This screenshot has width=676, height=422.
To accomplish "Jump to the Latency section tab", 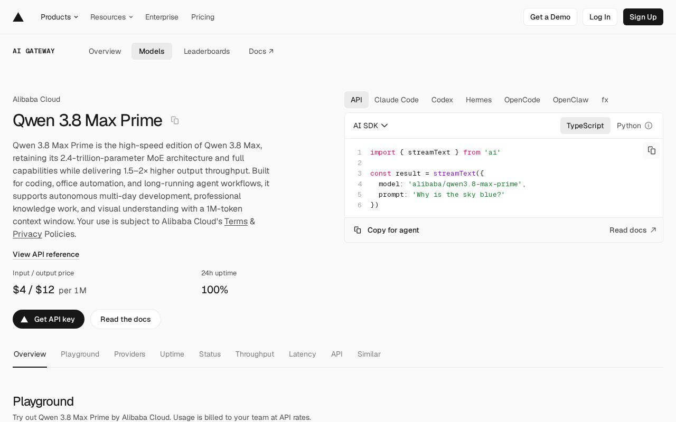I will coord(303,354).
